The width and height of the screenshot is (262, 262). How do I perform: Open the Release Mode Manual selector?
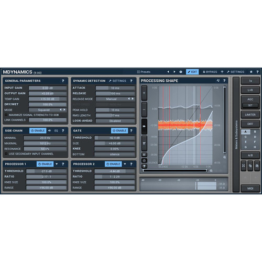(115, 99)
